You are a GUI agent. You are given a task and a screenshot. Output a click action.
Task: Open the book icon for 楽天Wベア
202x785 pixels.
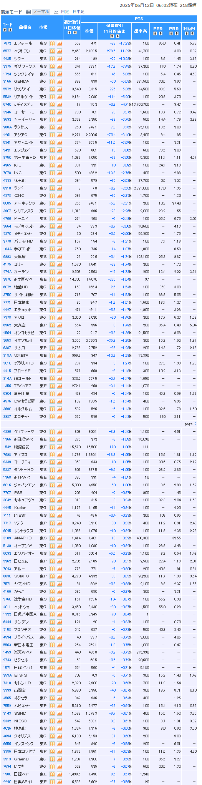[53, 652]
